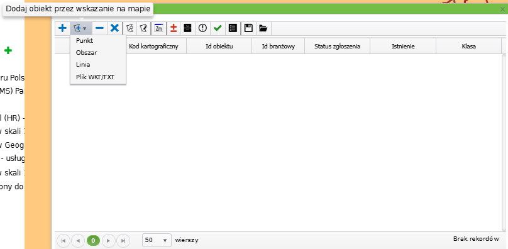Click the Zm toolbar icon
This screenshot has width=508, height=249.
158,28
